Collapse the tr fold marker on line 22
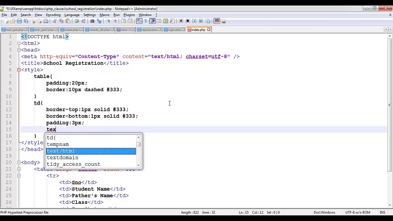 pos(19,176)
